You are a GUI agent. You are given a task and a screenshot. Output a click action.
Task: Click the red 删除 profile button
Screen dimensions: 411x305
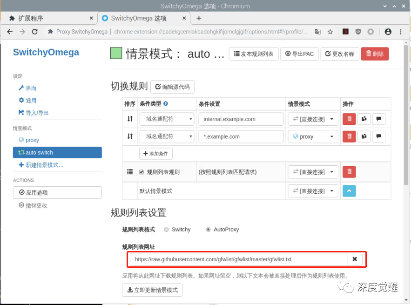(x=375, y=54)
